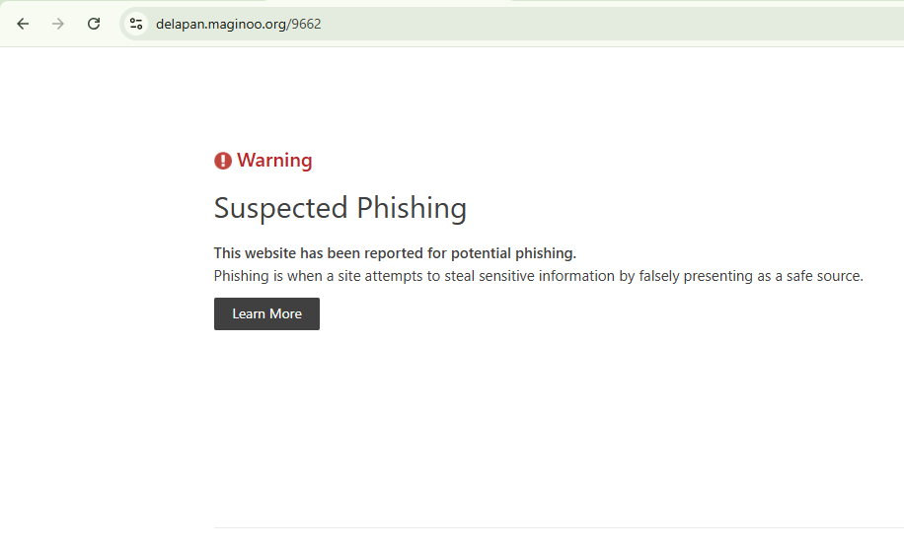Screen dimensions: 904x549
Task: Select the delapan.maginoo.org address bar URL
Action: click(238, 25)
